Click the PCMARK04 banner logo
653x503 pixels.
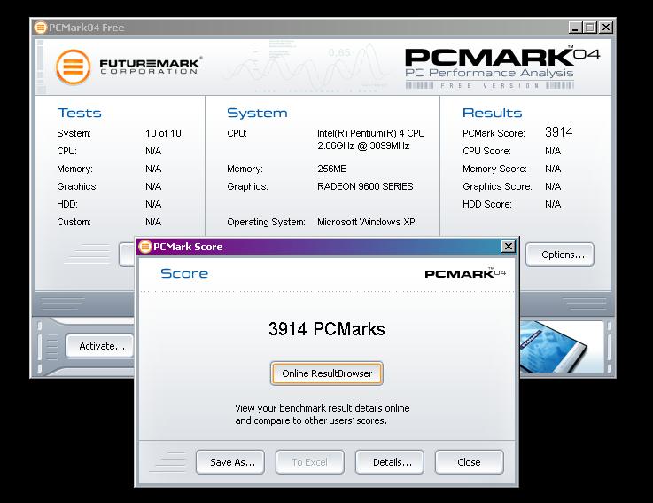[502, 56]
